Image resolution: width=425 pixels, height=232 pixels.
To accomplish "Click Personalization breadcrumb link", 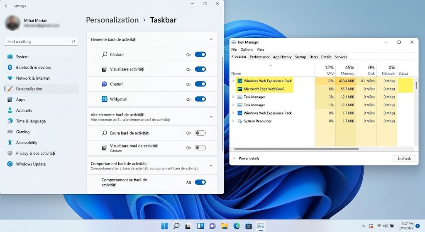I will (112, 20).
